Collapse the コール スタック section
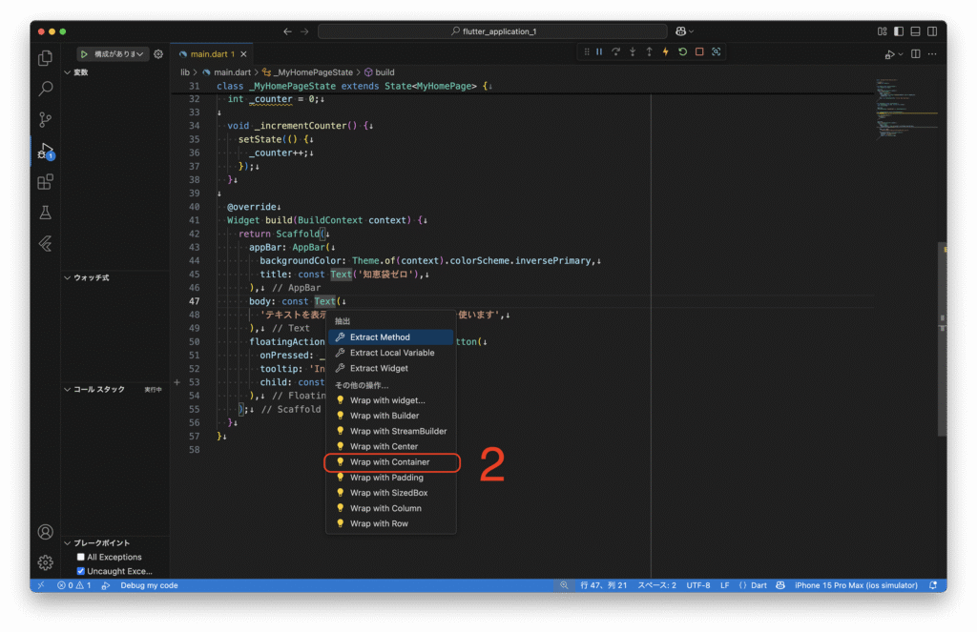Viewport: 977px width, 632px height. pos(68,389)
